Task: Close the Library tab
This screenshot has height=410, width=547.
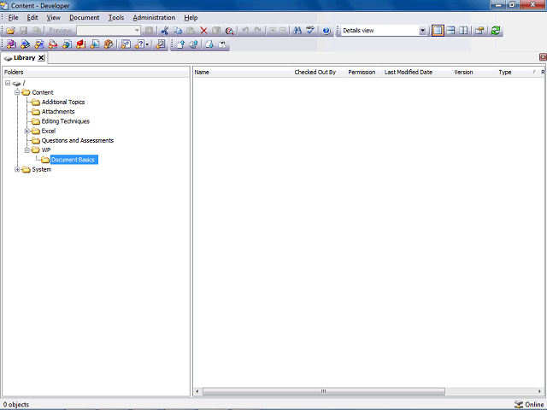Action: point(41,58)
